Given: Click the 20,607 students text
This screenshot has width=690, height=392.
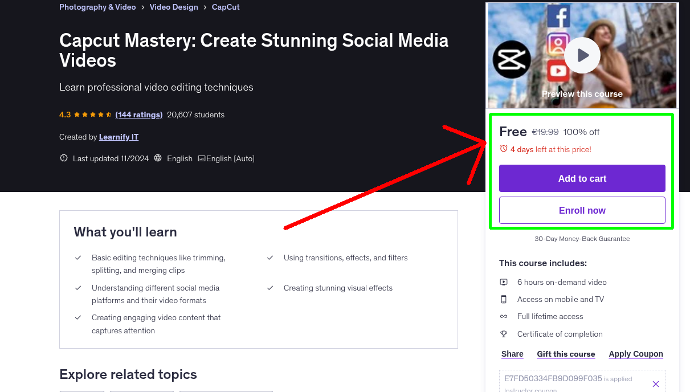Looking at the screenshot, I should tap(195, 115).
